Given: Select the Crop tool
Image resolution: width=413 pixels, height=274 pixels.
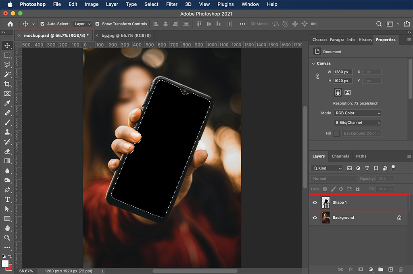Looking at the screenshot, I should [x=7, y=84].
